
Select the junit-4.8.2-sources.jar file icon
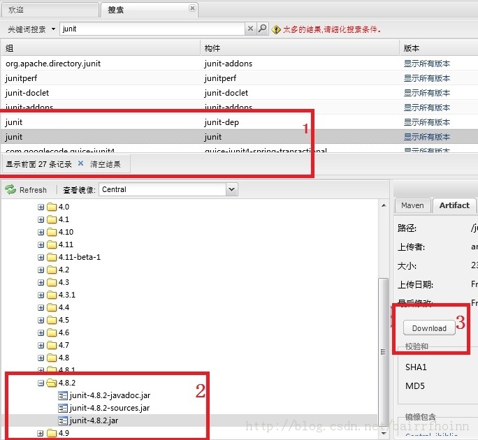(x=62, y=408)
